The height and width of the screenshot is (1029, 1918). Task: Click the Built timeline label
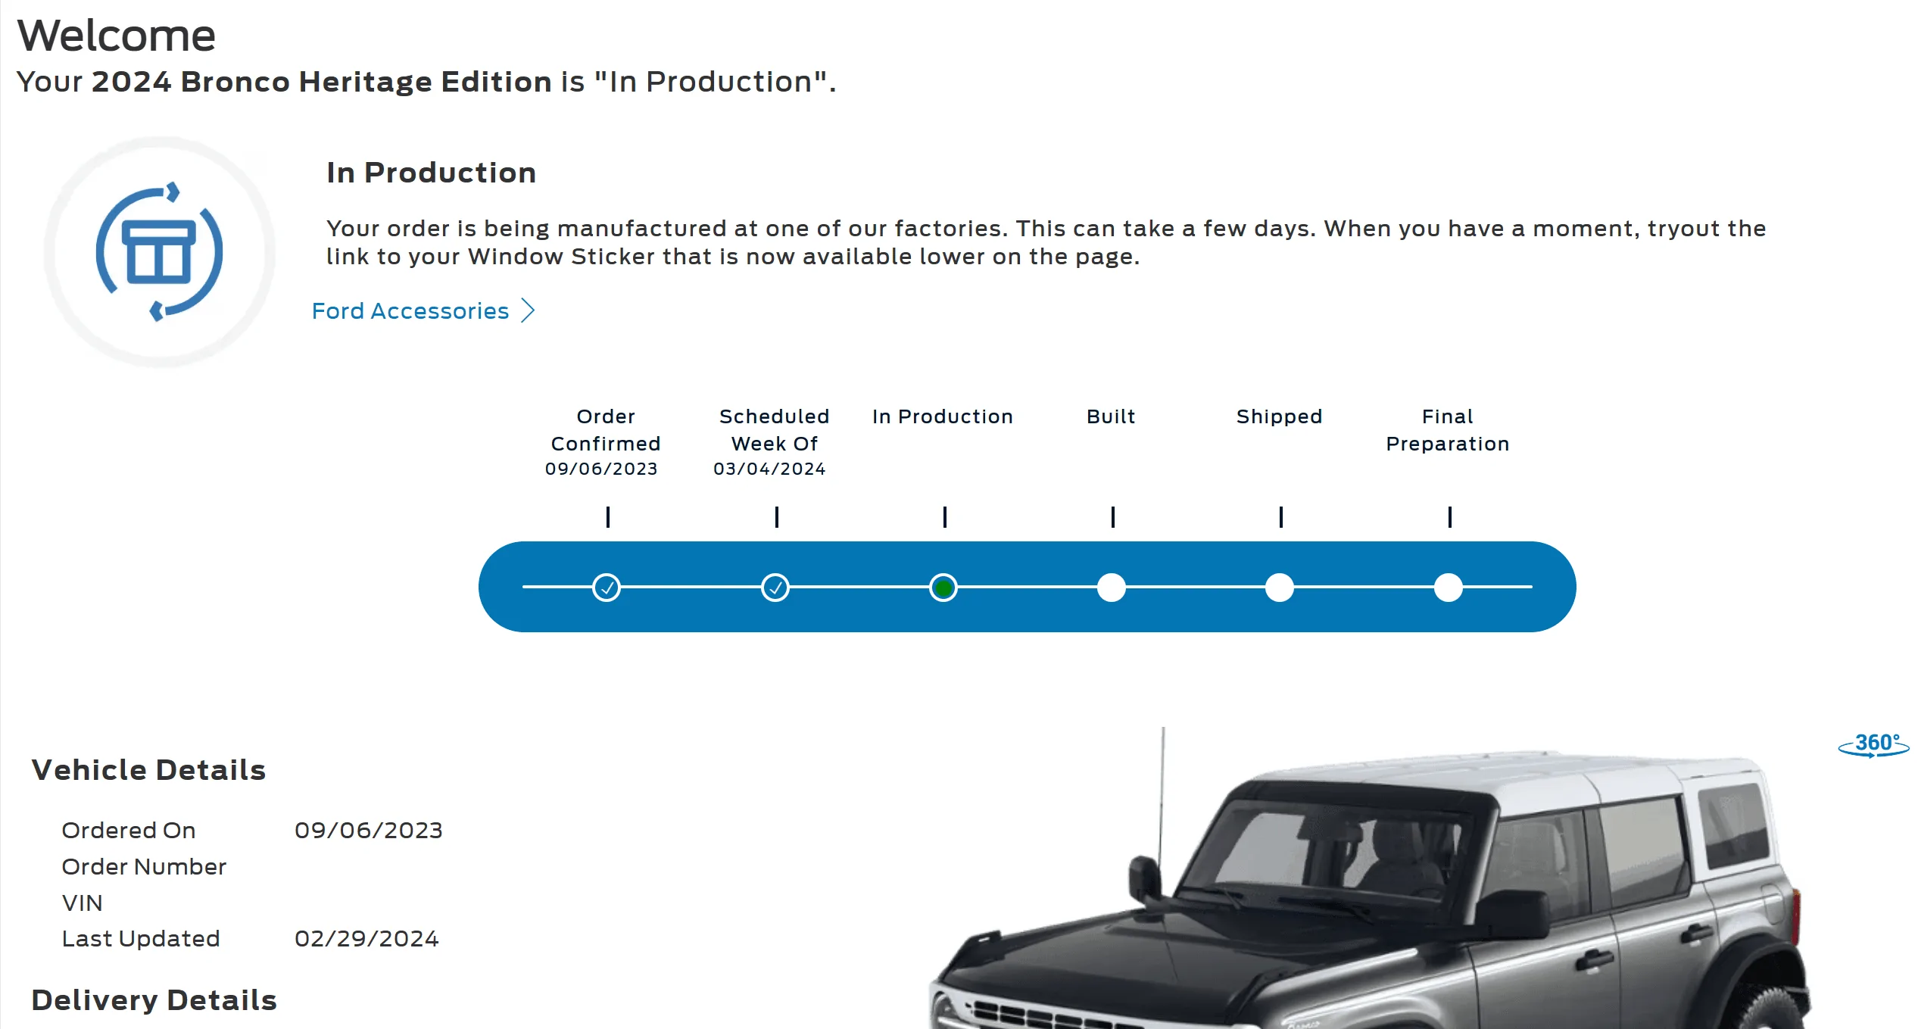(x=1111, y=417)
